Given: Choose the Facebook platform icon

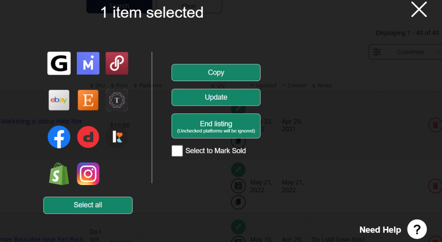Looking at the screenshot, I should (x=59, y=137).
